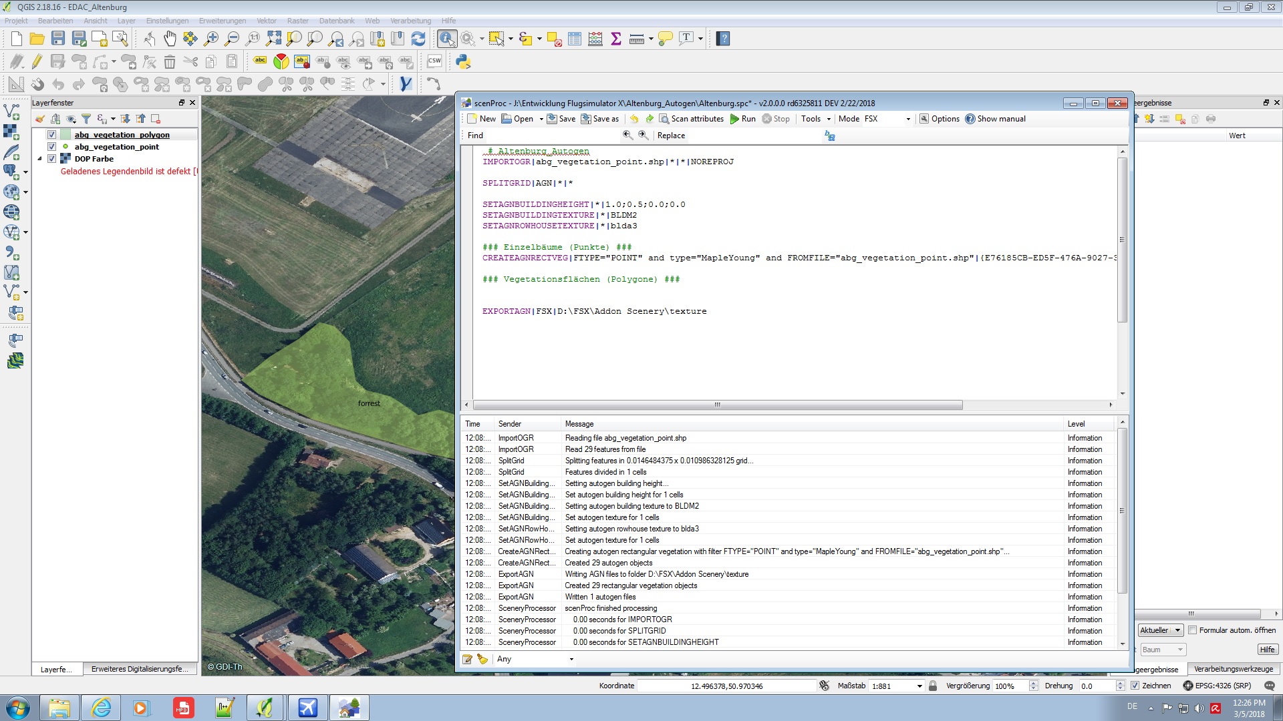Click the Delete Selected trash icon
Viewport: 1283px width, 721px height.
click(170, 62)
